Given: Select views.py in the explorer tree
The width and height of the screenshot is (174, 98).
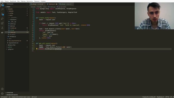Looking at the screenshot, I should tap(13, 32).
